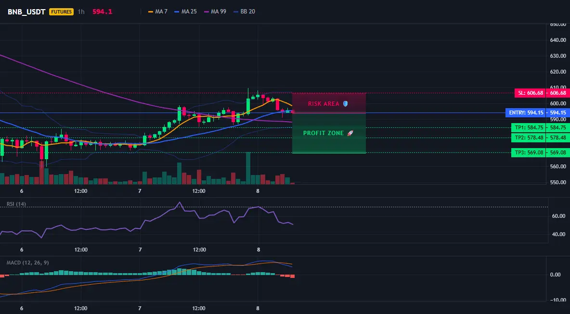Click the MA 99 legend entry
This screenshot has height=314, width=570.
pyautogui.click(x=215, y=12)
